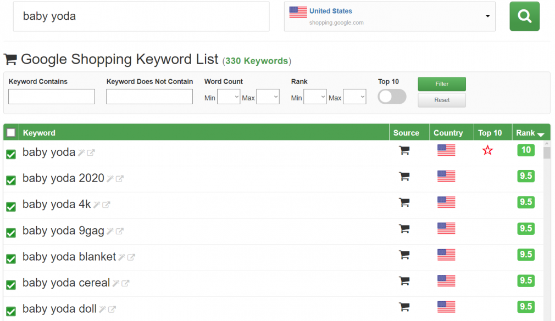Uncheck the 'baby yoda blanket' checkbox
The width and height of the screenshot is (555, 321).
11,259
